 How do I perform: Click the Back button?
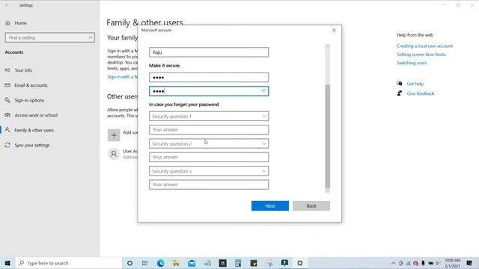coord(311,206)
